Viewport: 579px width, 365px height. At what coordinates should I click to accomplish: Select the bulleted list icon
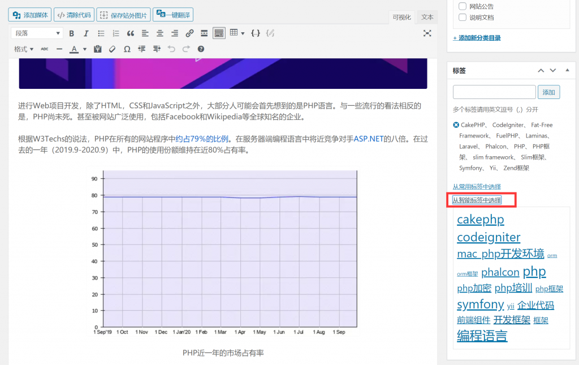click(101, 33)
